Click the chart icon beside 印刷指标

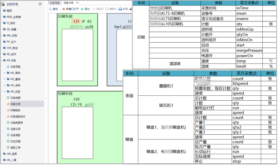click(8, 110)
